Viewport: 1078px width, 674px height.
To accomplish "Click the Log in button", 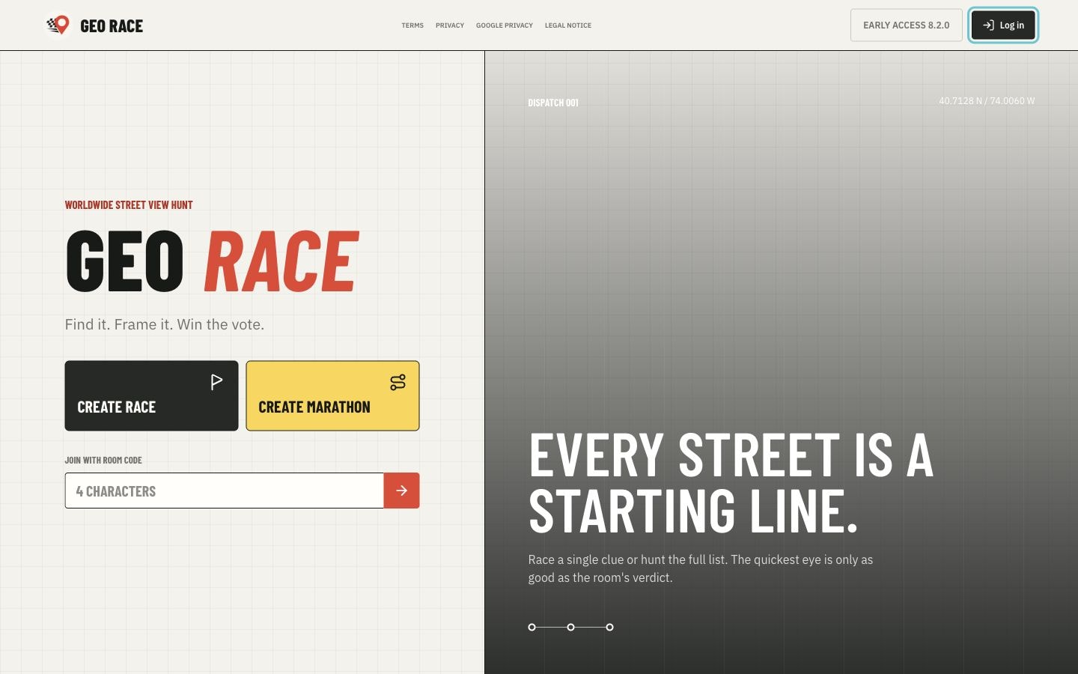I will [1003, 25].
